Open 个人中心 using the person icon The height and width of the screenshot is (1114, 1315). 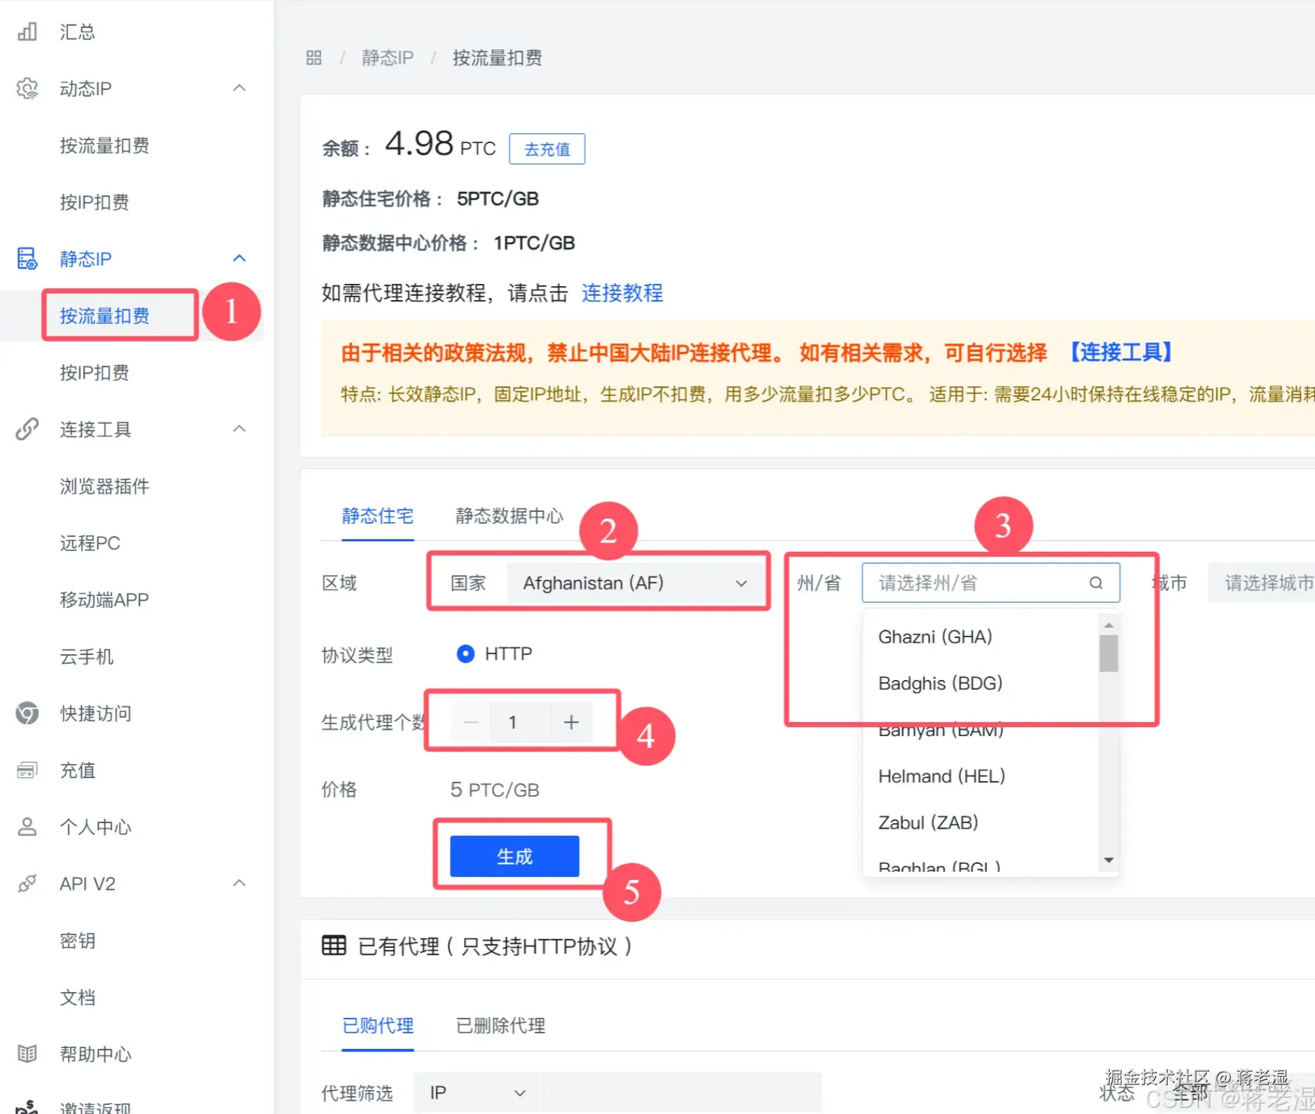click(x=27, y=827)
